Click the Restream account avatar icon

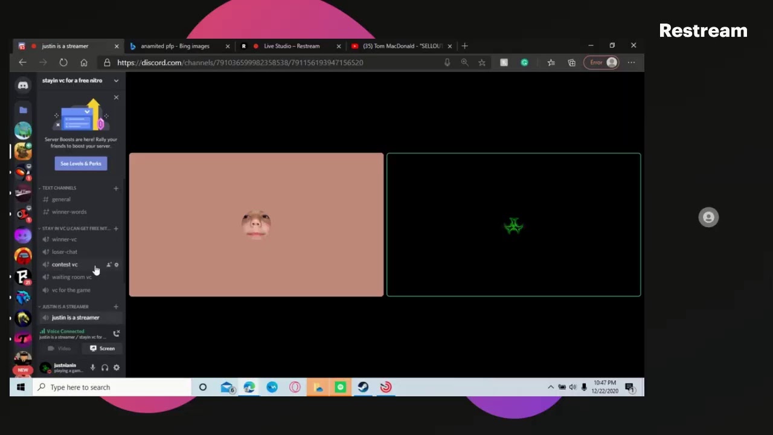[708, 217]
